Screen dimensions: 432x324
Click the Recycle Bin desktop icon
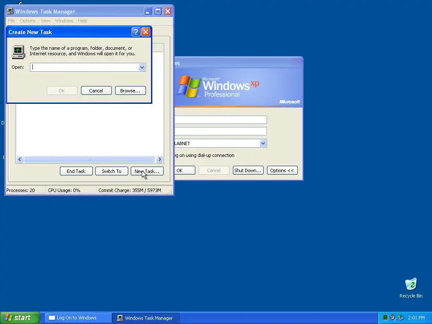point(410,288)
